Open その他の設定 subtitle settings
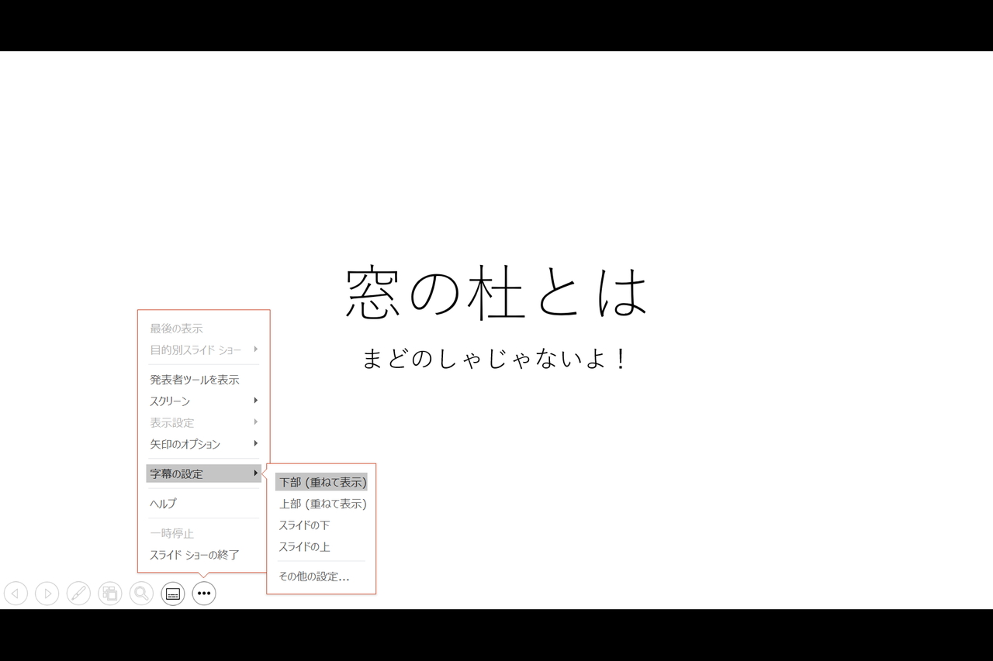 point(314,577)
